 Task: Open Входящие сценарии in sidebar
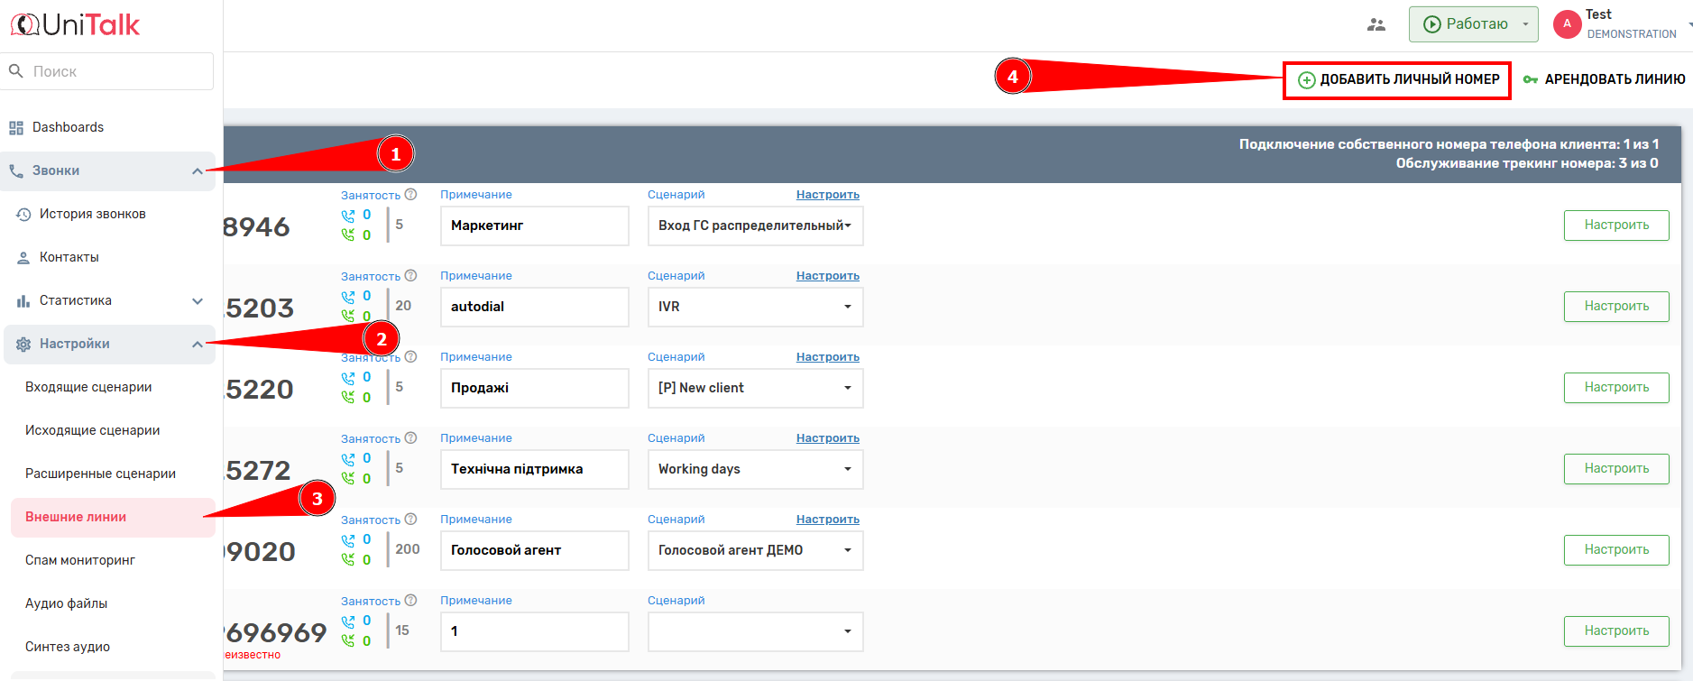(x=88, y=387)
